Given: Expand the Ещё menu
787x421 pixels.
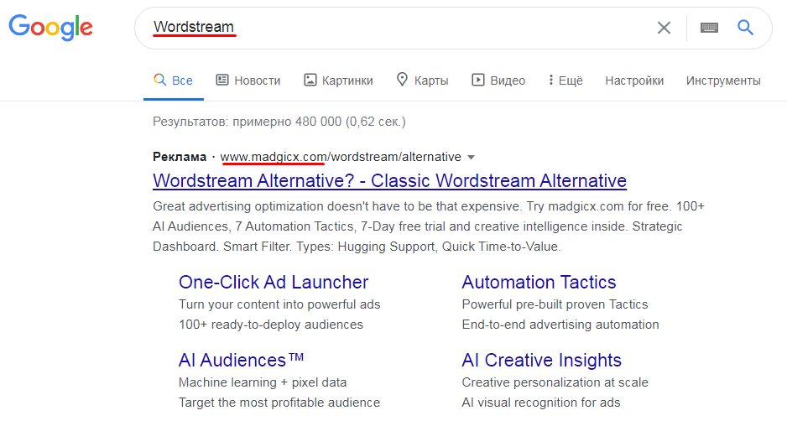Looking at the screenshot, I should (x=565, y=81).
